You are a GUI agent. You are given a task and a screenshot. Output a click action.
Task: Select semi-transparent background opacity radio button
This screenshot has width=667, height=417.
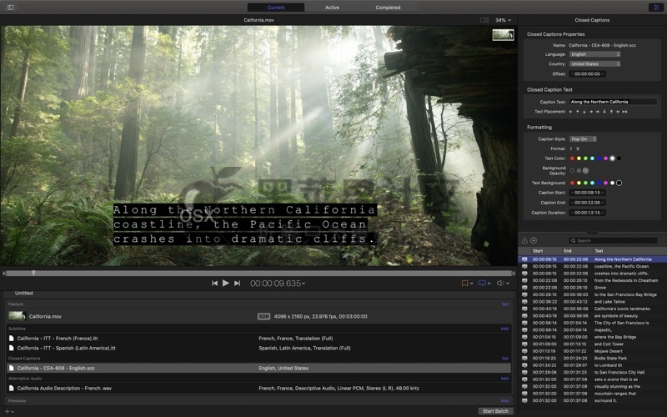coord(579,171)
